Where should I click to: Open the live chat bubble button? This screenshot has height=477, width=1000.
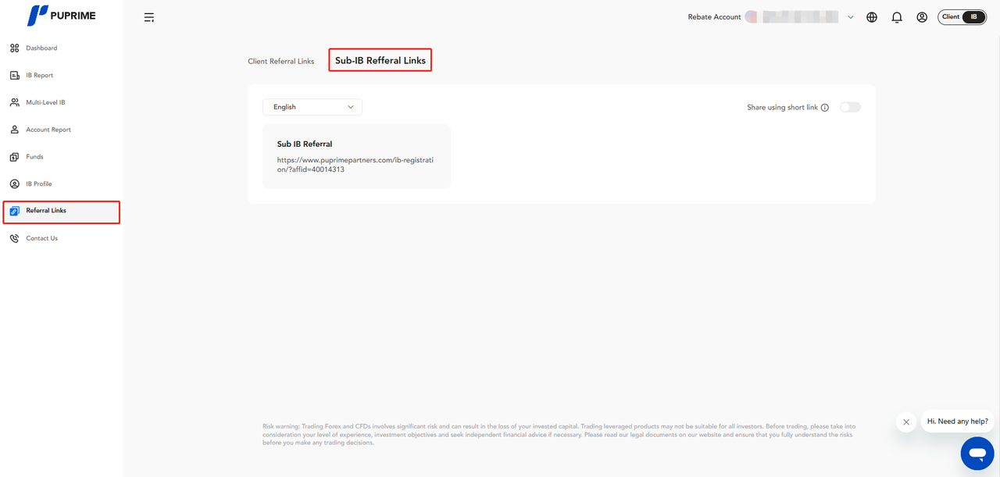pos(977,453)
